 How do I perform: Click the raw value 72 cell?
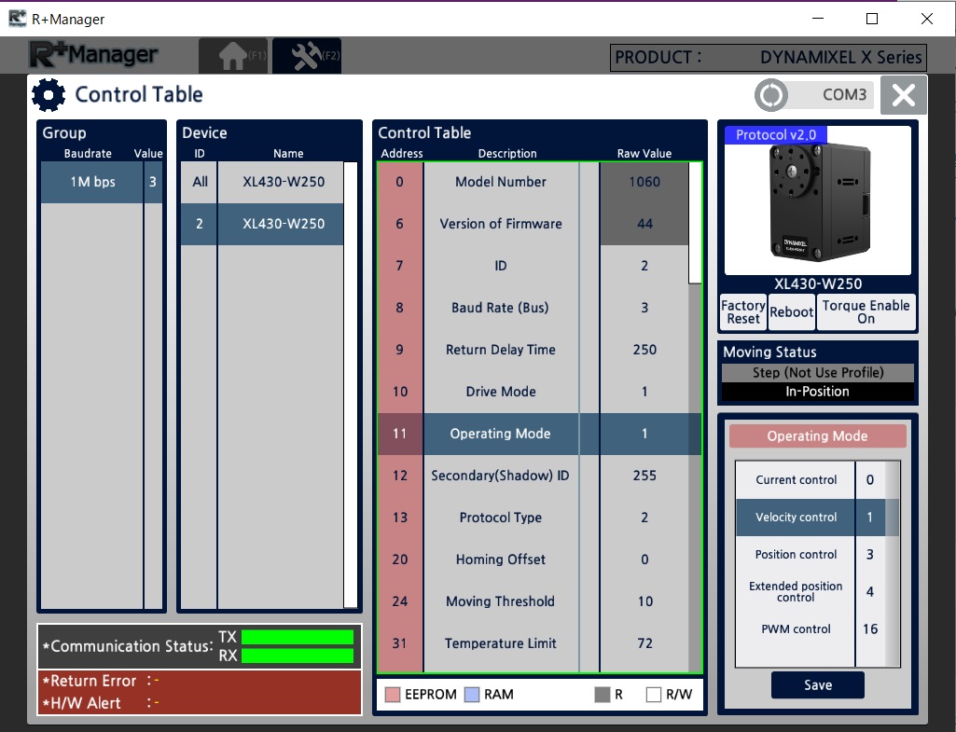click(644, 643)
